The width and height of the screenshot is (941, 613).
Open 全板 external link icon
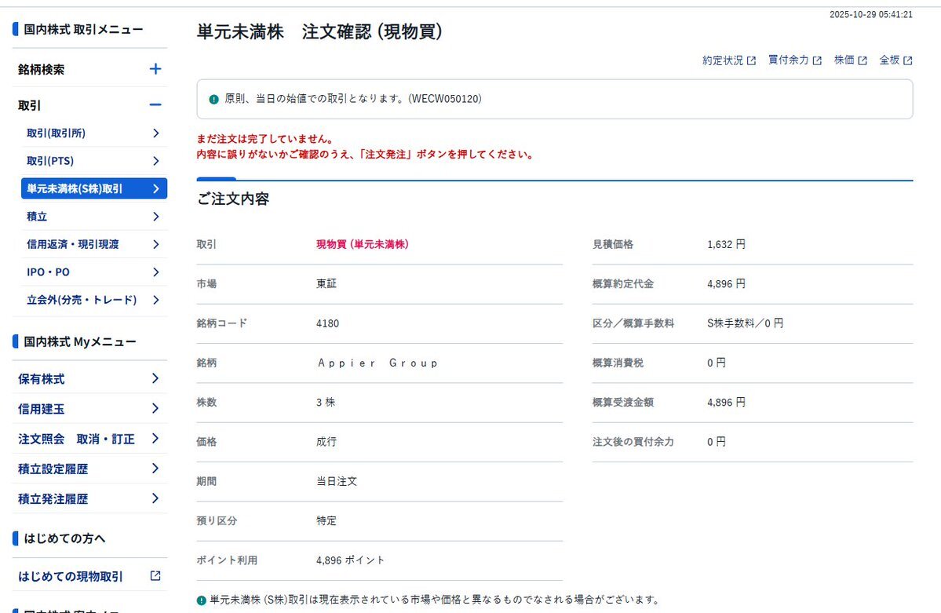tap(910, 60)
